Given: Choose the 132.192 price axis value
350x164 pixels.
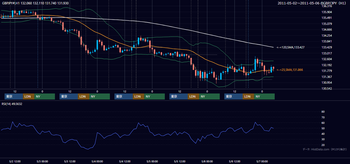Looking at the screenshot, I should (327, 65).
